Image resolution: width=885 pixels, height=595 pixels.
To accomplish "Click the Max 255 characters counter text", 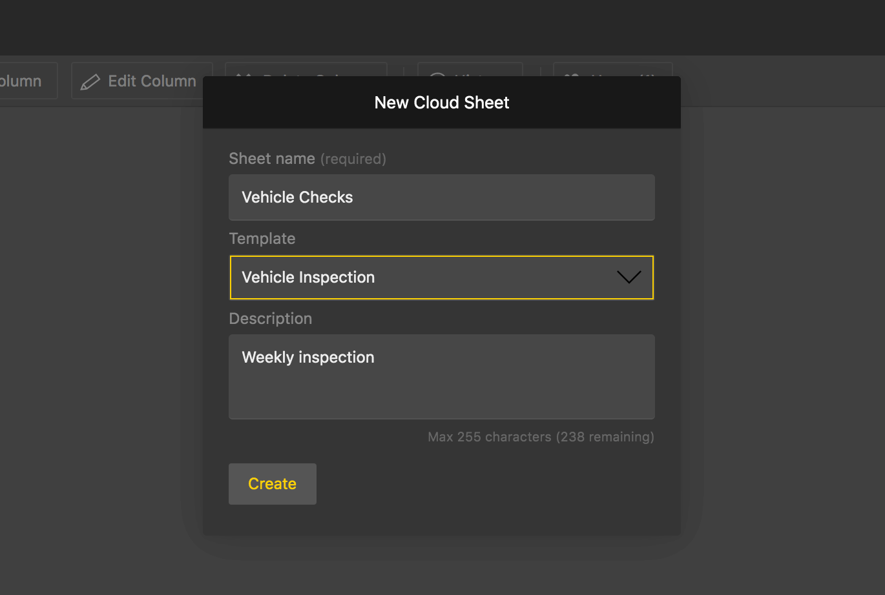I will click(x=541, y=437).
